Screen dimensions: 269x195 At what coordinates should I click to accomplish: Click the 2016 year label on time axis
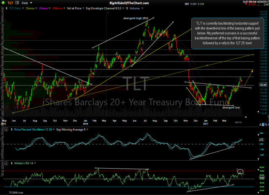[85, 124]
